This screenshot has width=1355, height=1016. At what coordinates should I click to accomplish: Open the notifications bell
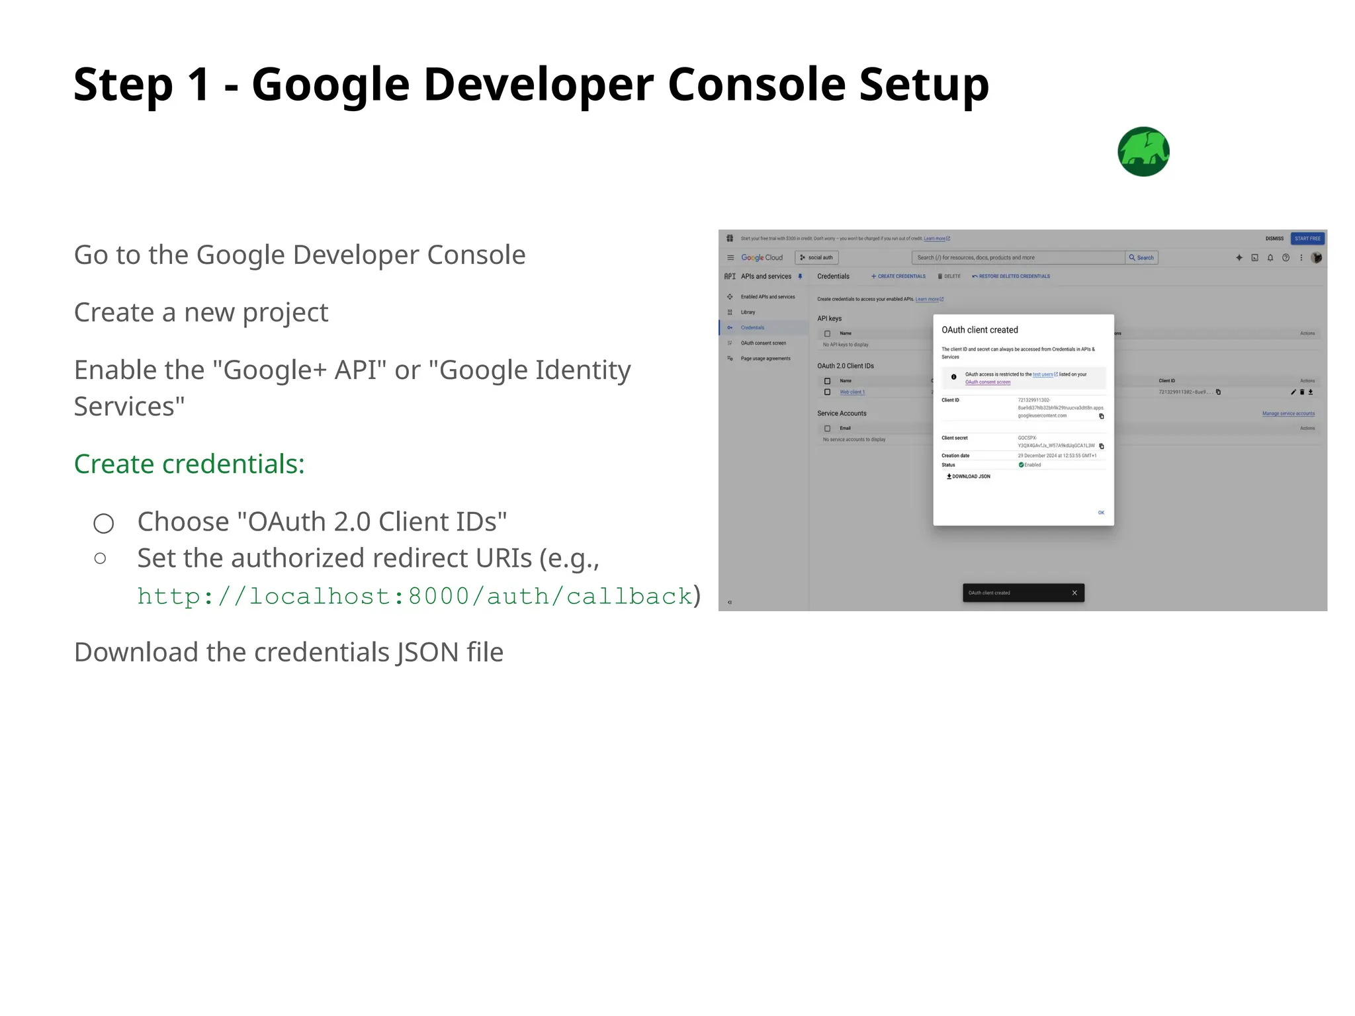pyautogui.click(x=1270, y=257)
